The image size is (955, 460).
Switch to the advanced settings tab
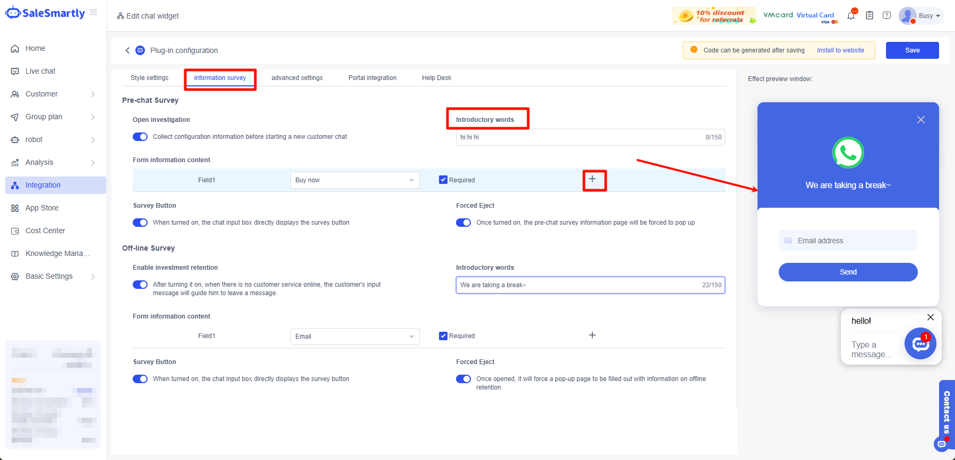[297, 78]
